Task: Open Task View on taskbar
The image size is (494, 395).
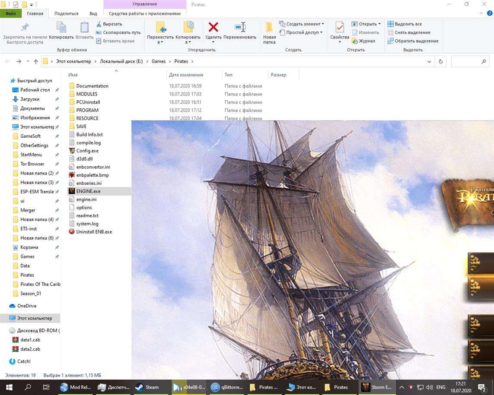Action: pos(46,387)
